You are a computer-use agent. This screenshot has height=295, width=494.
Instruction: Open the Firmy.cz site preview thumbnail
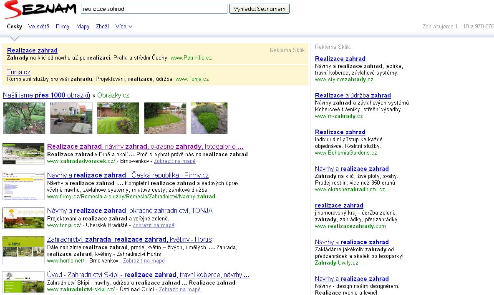click(23, 186)
